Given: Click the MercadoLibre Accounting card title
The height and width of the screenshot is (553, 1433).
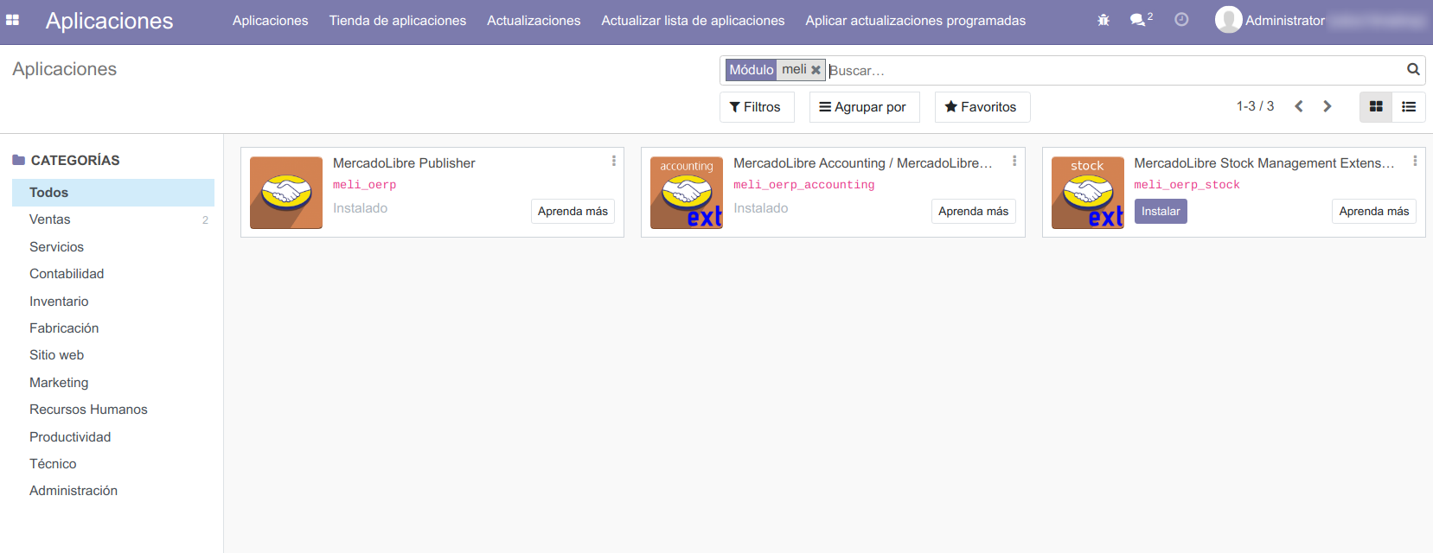Looking at the screenshot, I should [x=862, y=163].
